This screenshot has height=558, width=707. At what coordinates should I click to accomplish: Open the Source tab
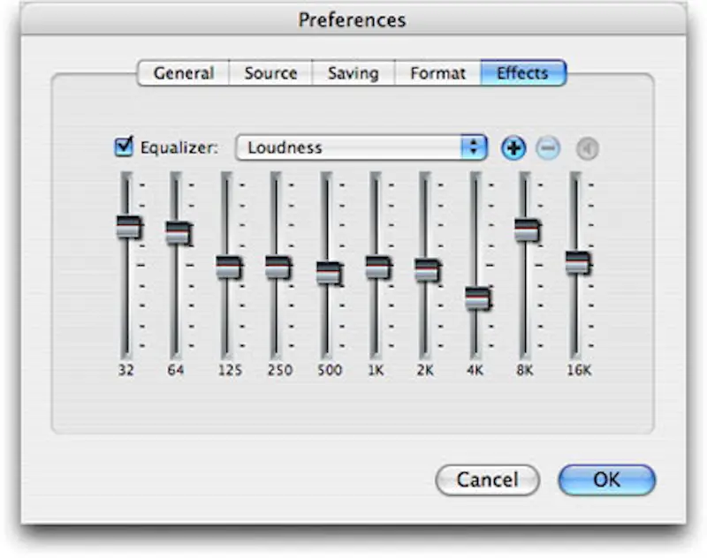pos(270,73)
